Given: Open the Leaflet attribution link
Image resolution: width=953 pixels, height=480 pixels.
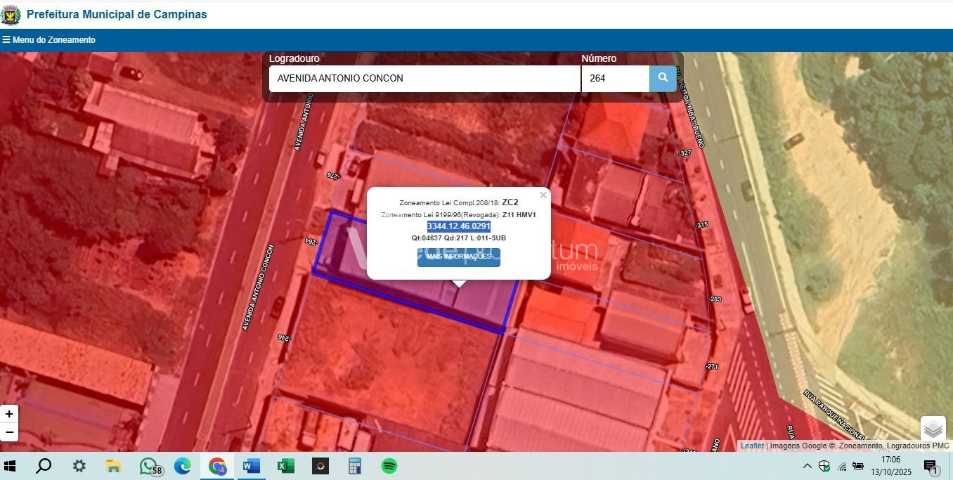Looking at the screenshot, I should pyautogui.click(x=751, y=446).
